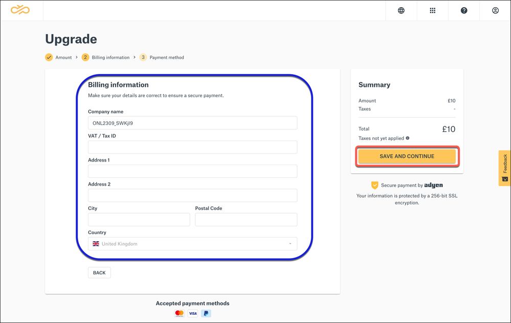Open the user account menu
The height and width of the screenshot is (323, 511).
click(x=495, y=10)
